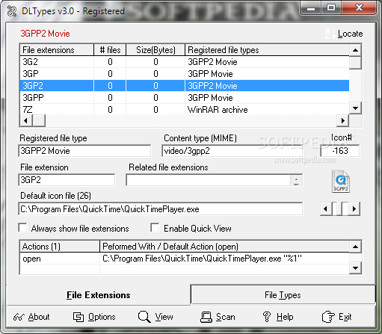Click the DLTypes app icon in title bar
382x334 pixels.
point(11,11)
